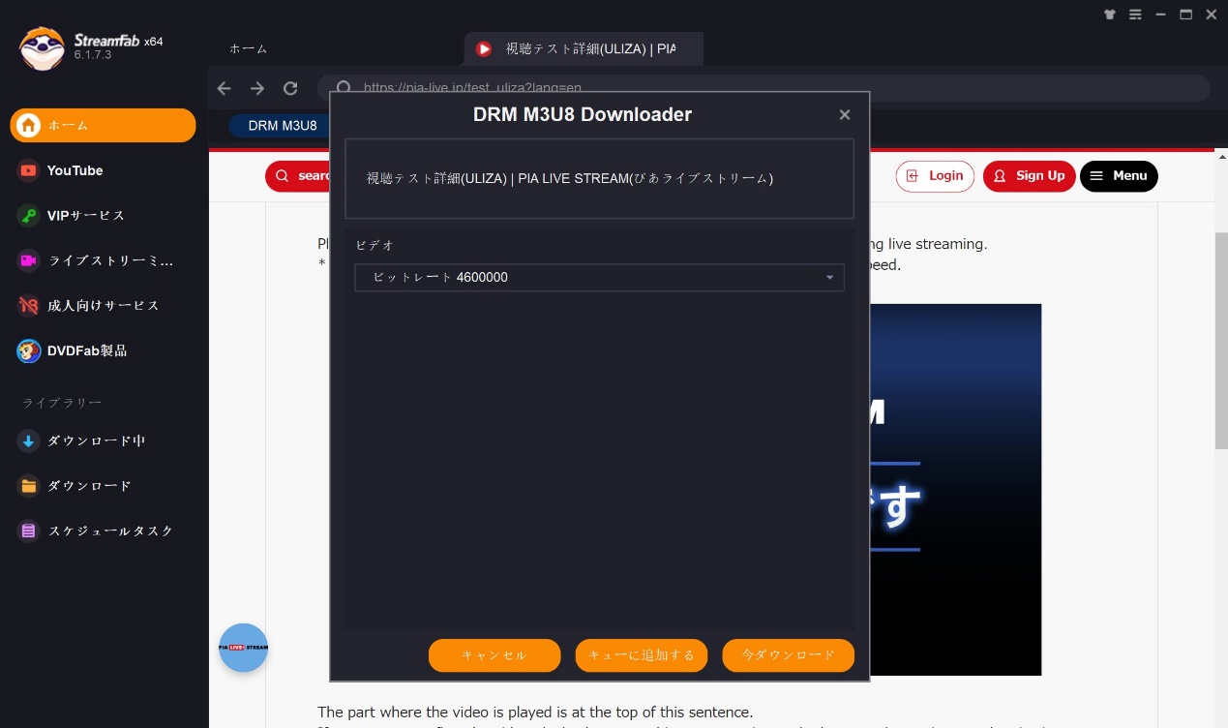Open the hamburger settings menu in title bar
1228x728 pixels.
(x=1135, y=15)
